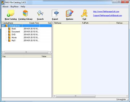The width and height of the screenshot is (130, 102).
Task: Click the Movie catalog icon
Action: (x=9, y=37)
